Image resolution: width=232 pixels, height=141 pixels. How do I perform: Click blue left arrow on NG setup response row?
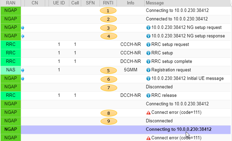coord(23,36)
